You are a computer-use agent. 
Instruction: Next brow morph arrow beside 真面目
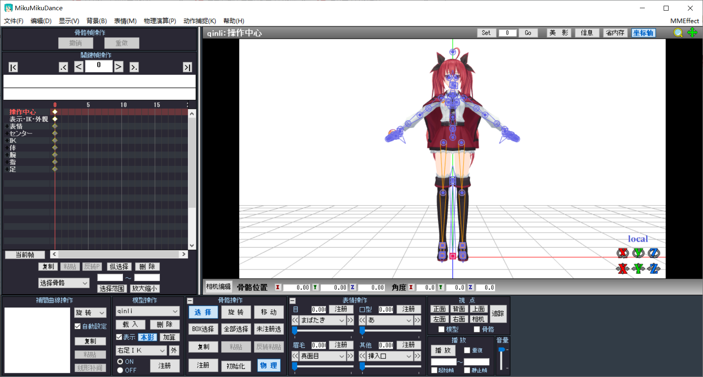350,356
